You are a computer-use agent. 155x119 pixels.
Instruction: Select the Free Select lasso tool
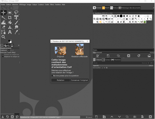tap(16, 13)
